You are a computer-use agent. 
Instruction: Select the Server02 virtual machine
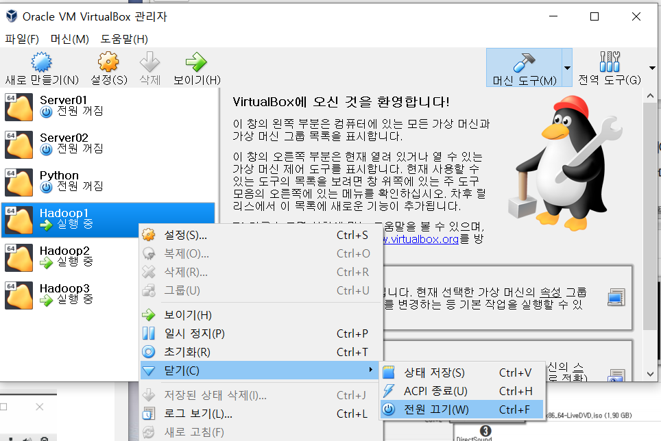[x=108, y=144]
